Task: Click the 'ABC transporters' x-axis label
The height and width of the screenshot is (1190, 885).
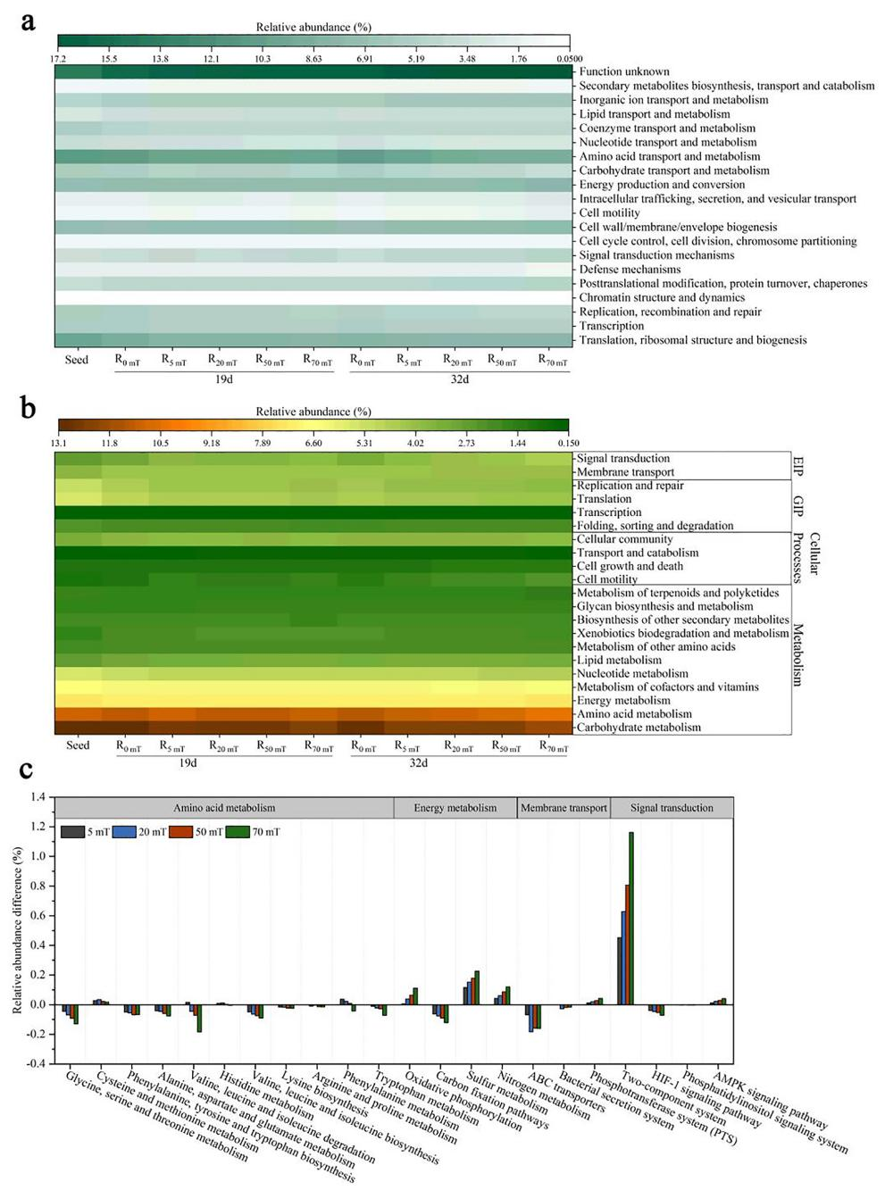Action: click(567, 1091)
